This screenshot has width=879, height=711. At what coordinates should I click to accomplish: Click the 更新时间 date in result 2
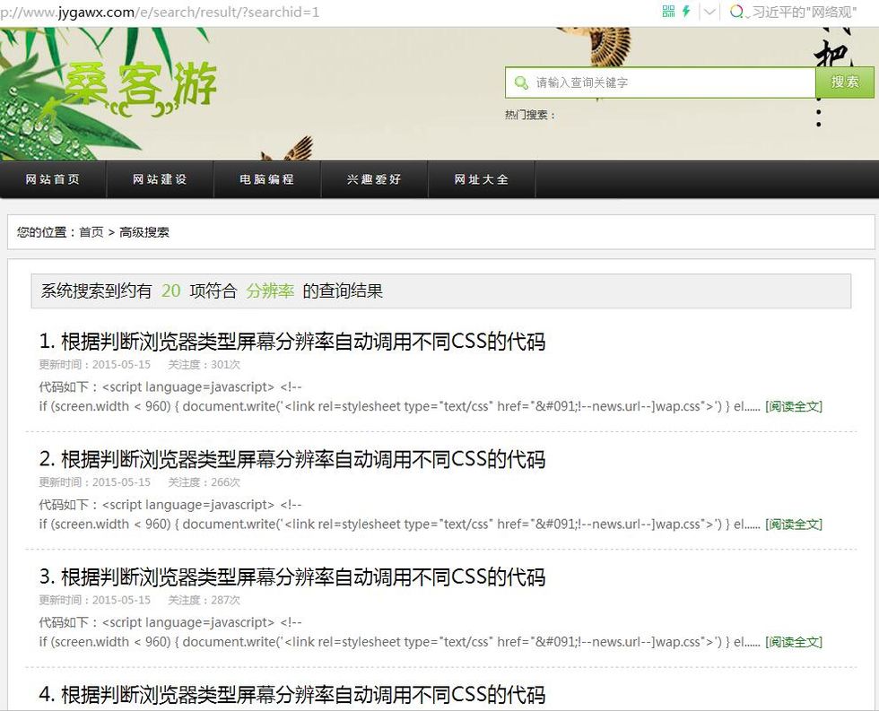tap(95, 482)
